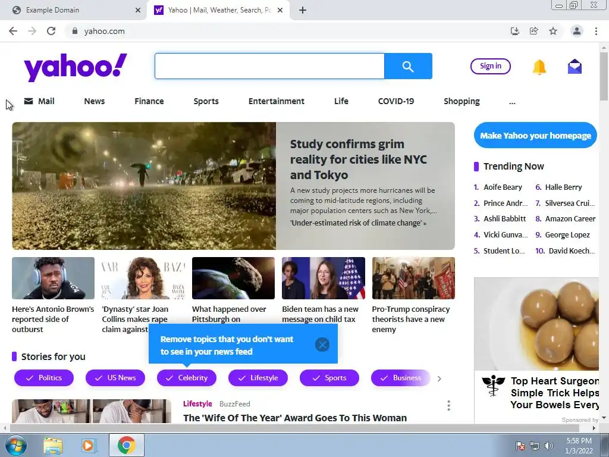
Task: Click the blue search magnifier button
Action: (408, 66)
